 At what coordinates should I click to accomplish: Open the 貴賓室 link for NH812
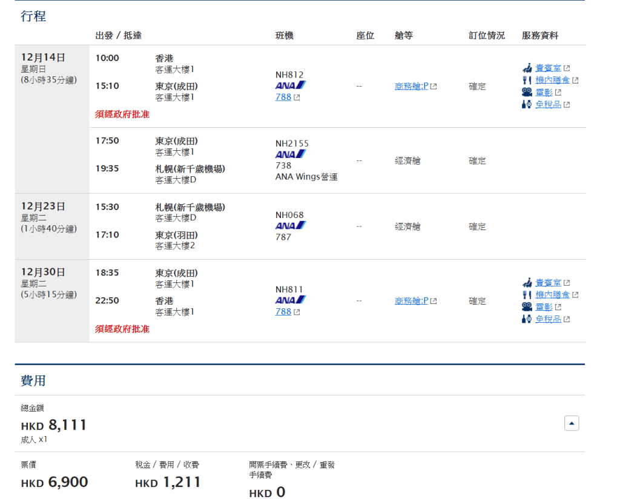pyautogui.click(x=548, y=68)
